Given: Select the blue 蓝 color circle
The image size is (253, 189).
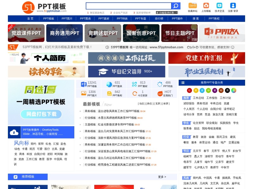Looking at the screenshot, I should click(x=202, y=90).
